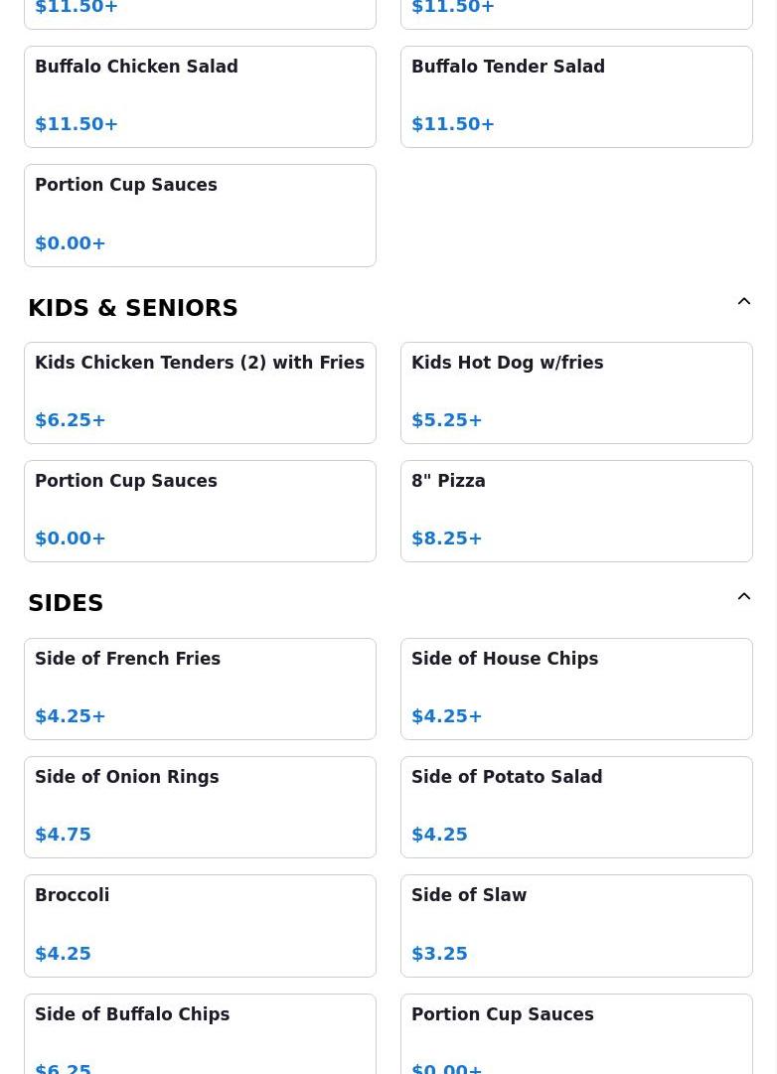Select the 8" Pizza item
This screenshot has width=777, height=1074.
[576, 511]
